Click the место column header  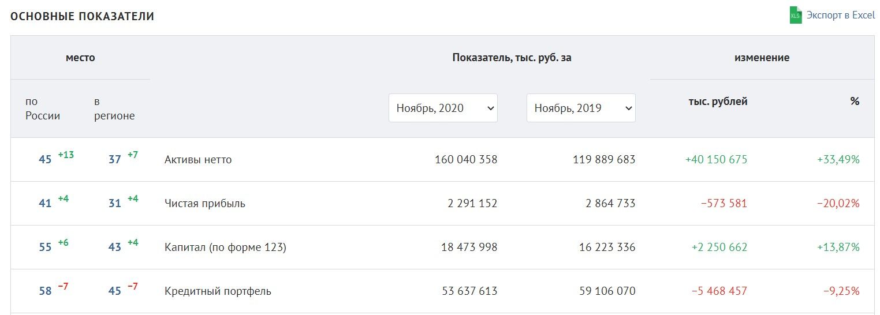tap(80, 58)
